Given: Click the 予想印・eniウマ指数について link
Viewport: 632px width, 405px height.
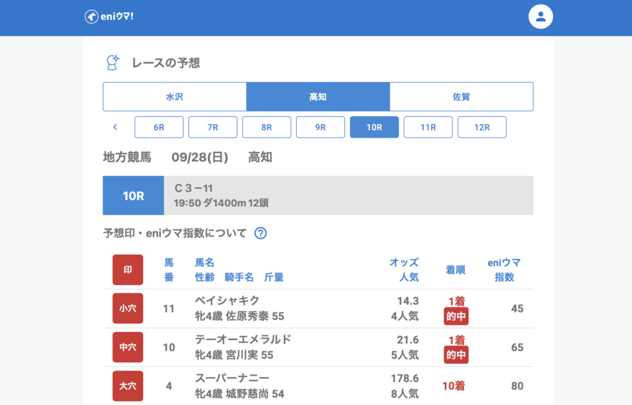Looking at the screenshot, I should [x=175, y=233].
